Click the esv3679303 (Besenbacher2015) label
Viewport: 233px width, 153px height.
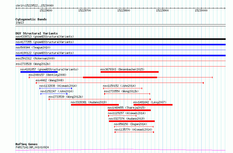coord(122,69)
